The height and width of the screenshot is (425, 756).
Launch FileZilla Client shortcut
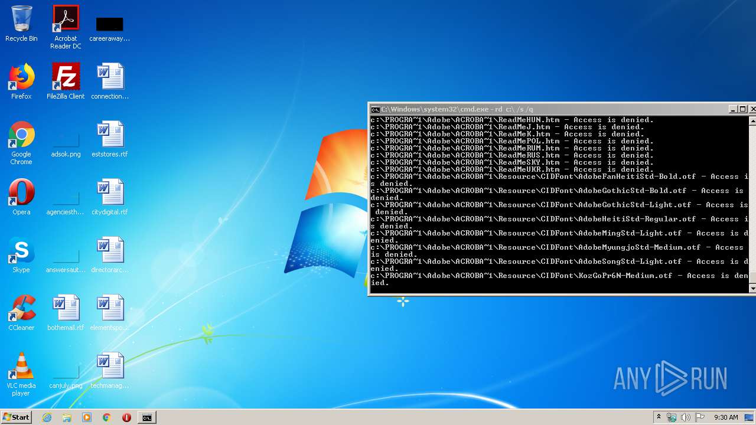(x=66, y=82)
